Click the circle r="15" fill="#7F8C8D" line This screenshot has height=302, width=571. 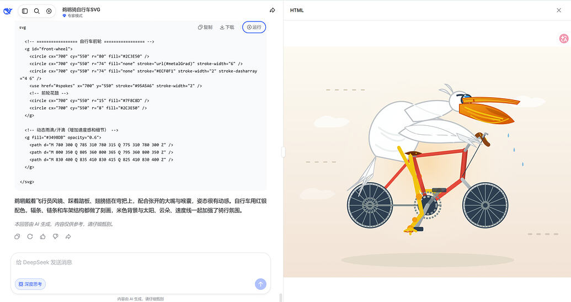coord(89,100)
